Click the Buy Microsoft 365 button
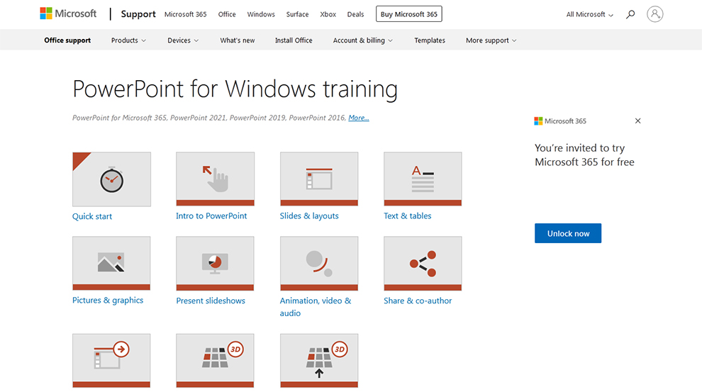This screenshot has width=702, height=392. (408, 14)
